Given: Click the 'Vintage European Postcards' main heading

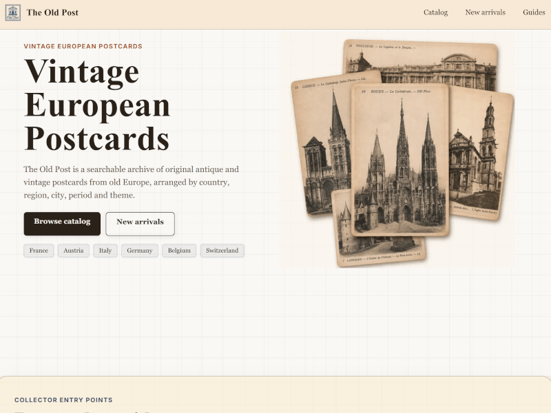Looking at the screenshot, I should pyautogui.click(x=97, y=105).
